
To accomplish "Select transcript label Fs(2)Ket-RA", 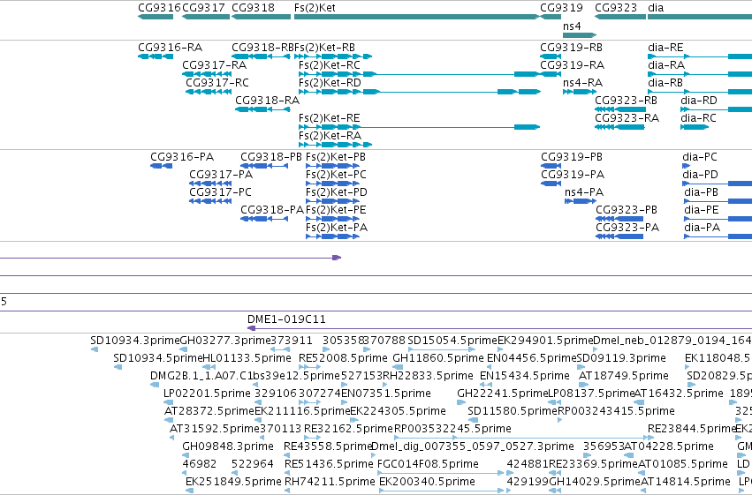I will (330, 136).
